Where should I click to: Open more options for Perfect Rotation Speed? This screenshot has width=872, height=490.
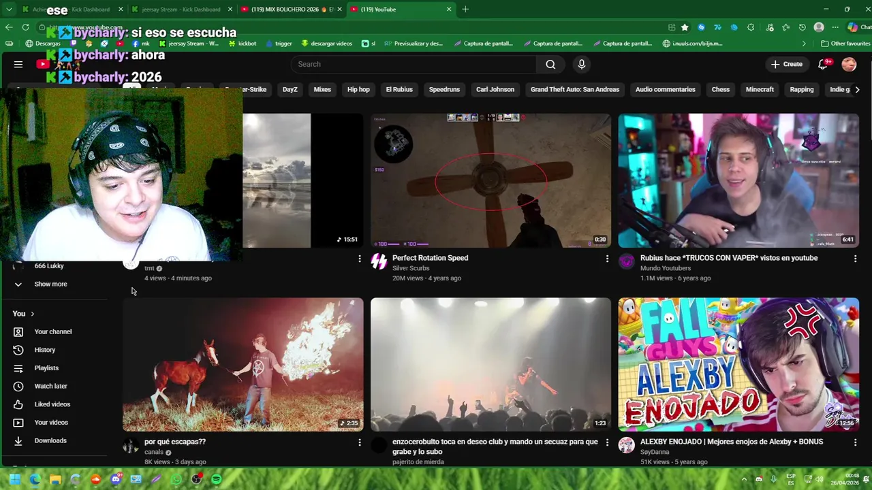(607, 259)
